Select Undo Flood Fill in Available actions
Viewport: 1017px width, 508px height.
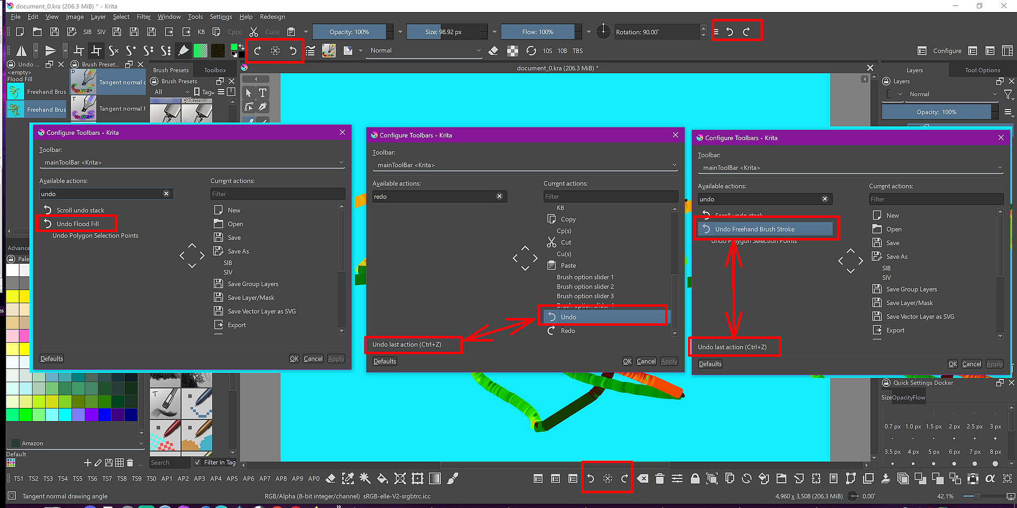(77, 224)
